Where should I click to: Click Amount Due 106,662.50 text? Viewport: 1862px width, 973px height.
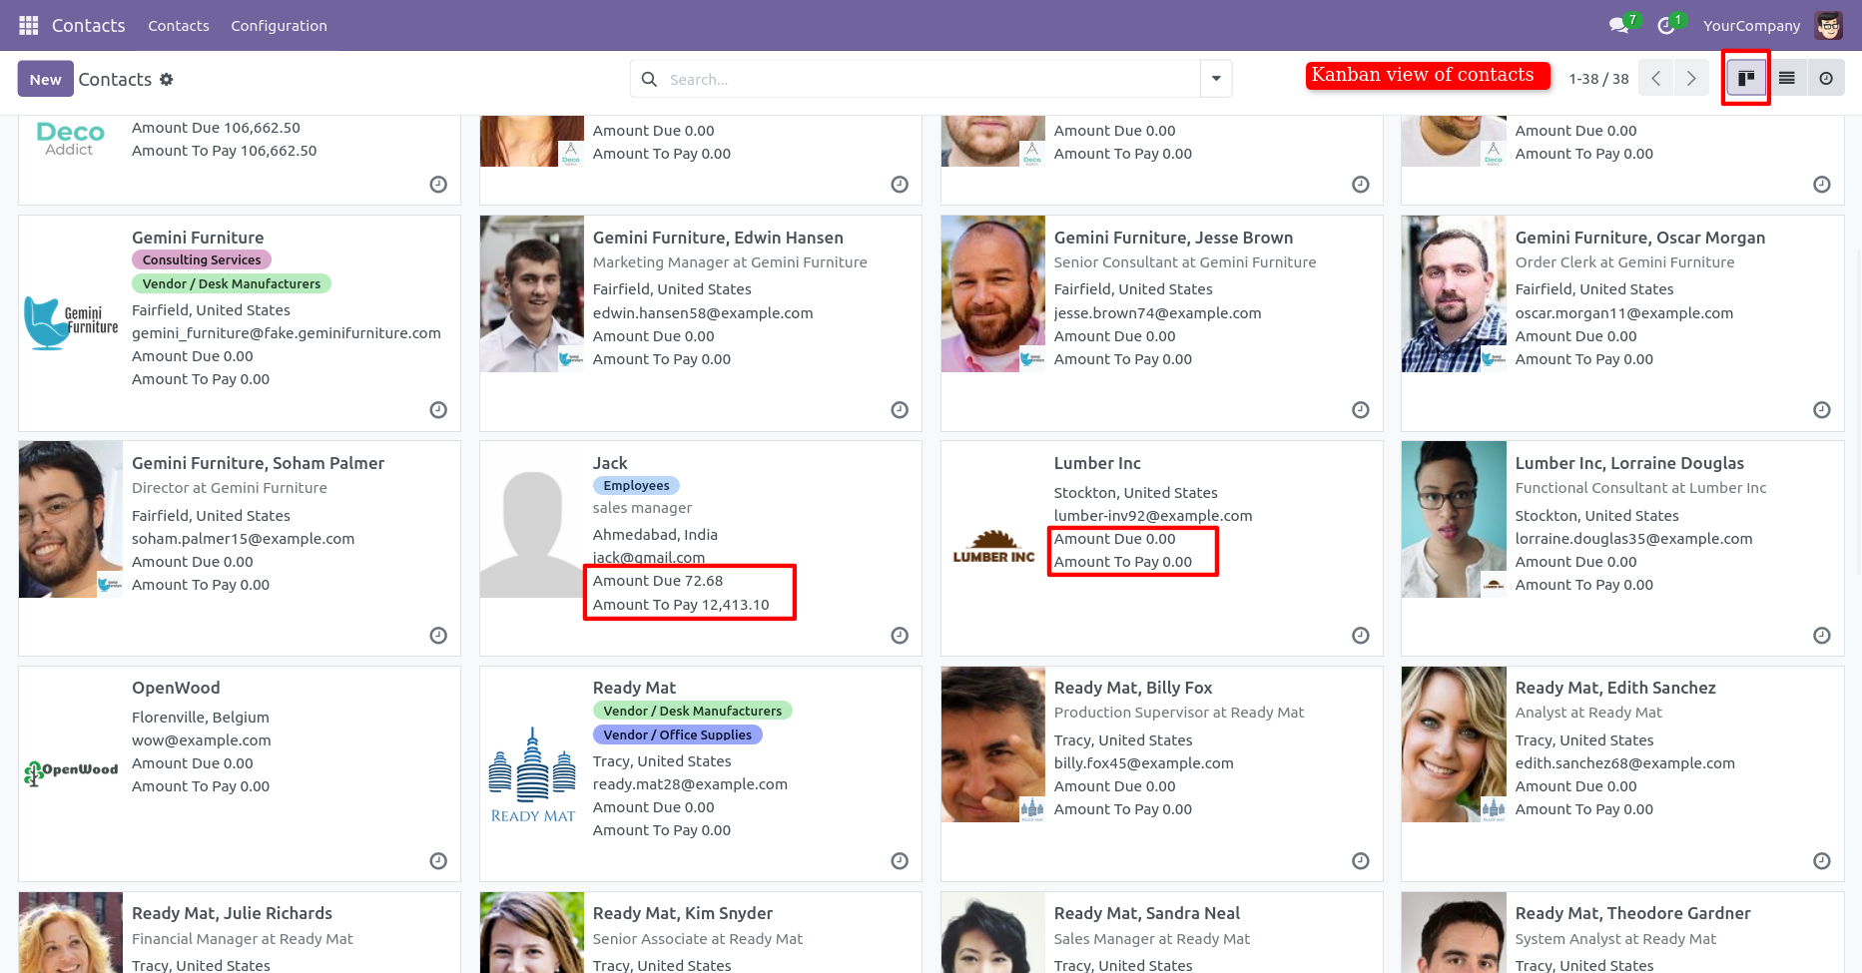216,128
